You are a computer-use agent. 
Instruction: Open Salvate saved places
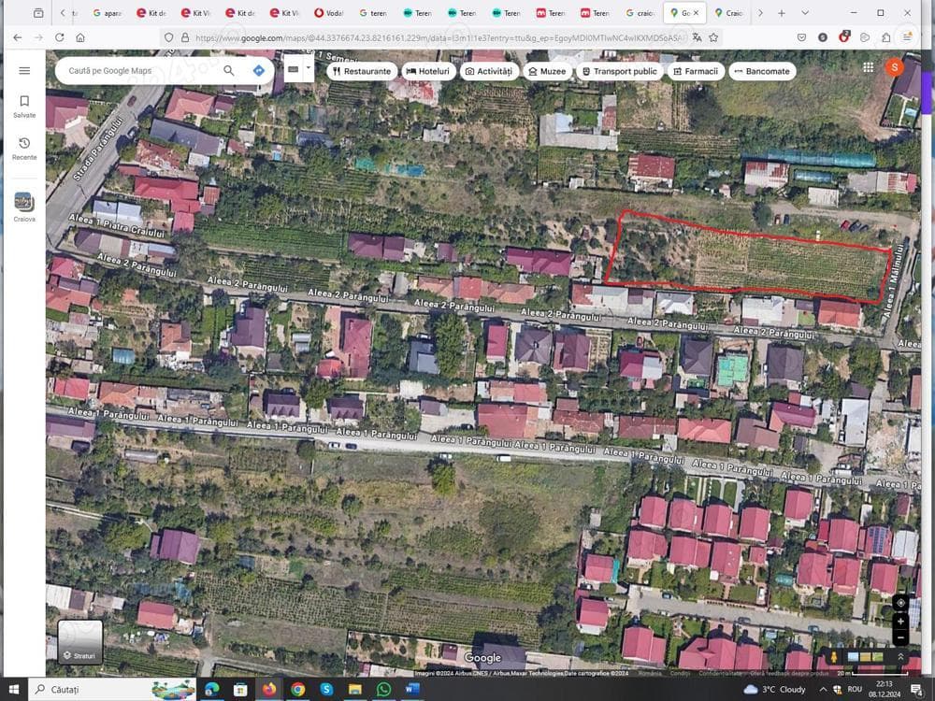pyautogui.click(x=24, y=106)
